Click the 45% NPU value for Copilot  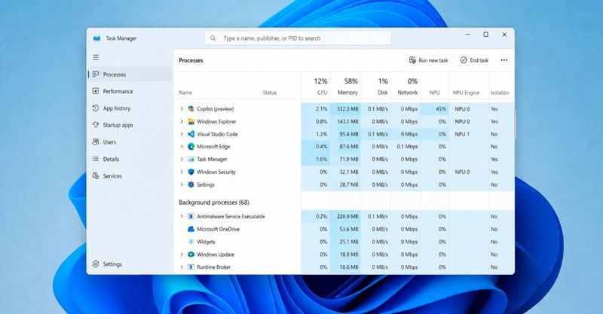coord(441,108)
